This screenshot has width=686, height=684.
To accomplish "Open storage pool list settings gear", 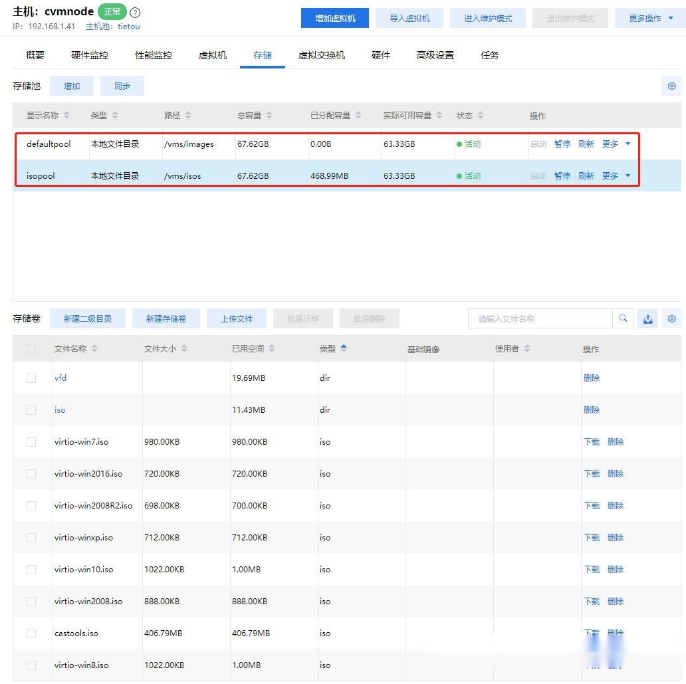I will [x=671, y=86].
